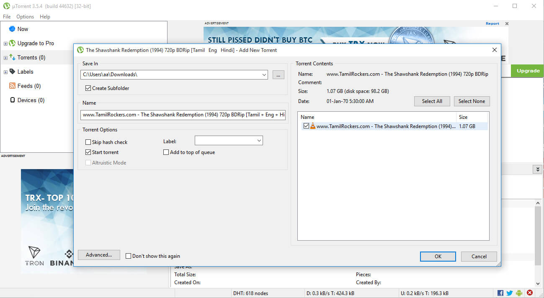Uncheck the TamilRockers file checkbox in contents list

click(306, 126)
